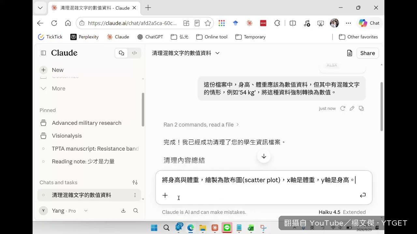Open a new browser tab
The width and height of the screenshot is (417, 234).
(x=148, y=8)
